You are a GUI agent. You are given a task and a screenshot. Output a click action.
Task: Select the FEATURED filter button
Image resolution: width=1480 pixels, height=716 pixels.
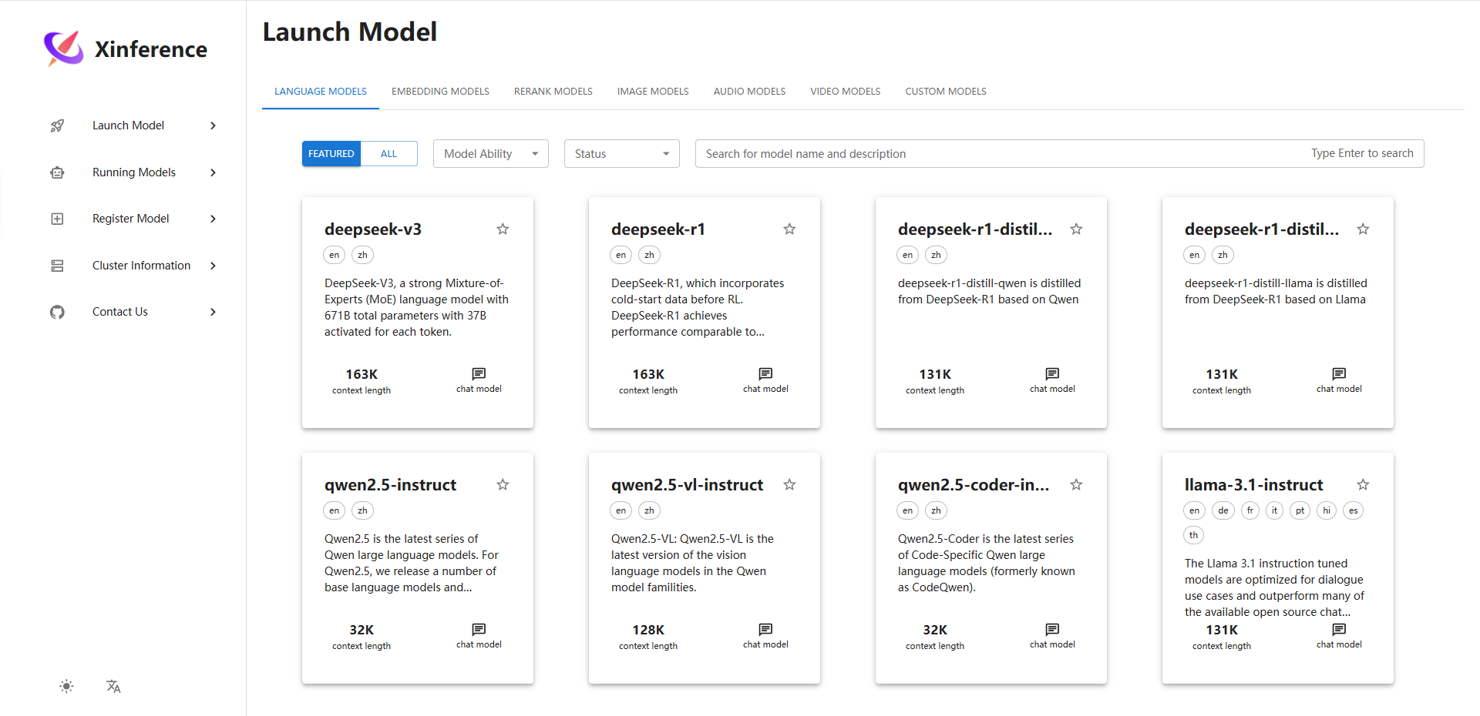click(331, 153)
